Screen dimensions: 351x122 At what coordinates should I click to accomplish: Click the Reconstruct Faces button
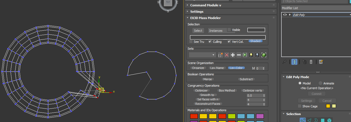pos(208,104)
